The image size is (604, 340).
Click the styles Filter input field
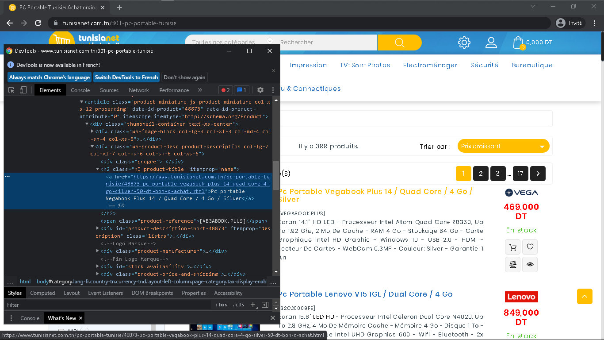coord(108,305)
